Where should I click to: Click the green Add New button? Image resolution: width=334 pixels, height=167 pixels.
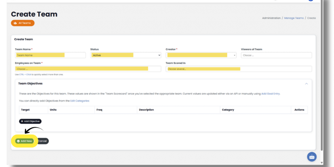[24, 141]
